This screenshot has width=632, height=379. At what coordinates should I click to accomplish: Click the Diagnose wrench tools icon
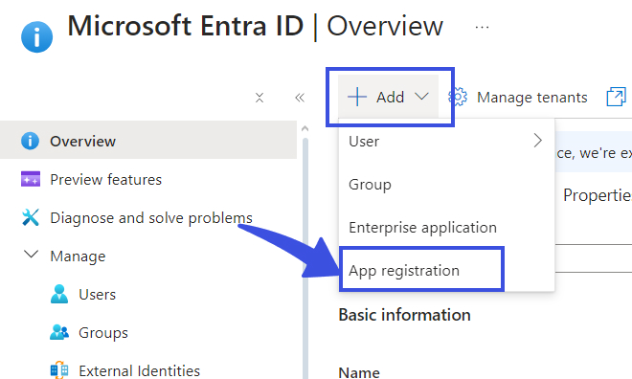click(x=31, y=217)
